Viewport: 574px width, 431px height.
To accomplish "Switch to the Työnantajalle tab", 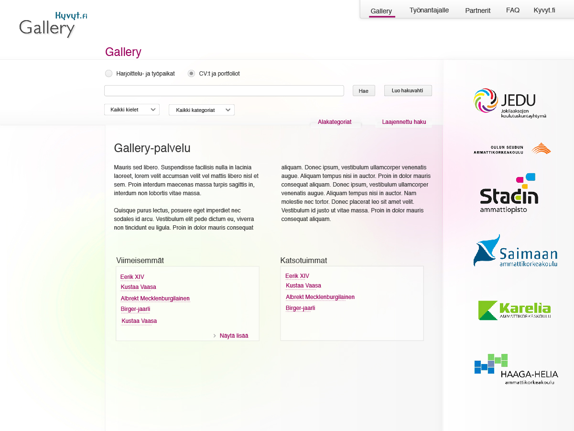I will point(429,10).
